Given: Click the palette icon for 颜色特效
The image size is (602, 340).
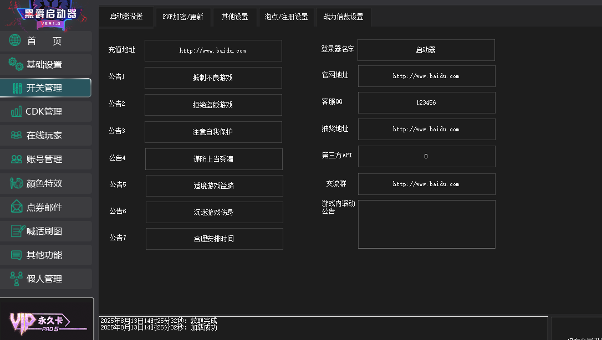Looking at the screenshot, I should 17,183.
